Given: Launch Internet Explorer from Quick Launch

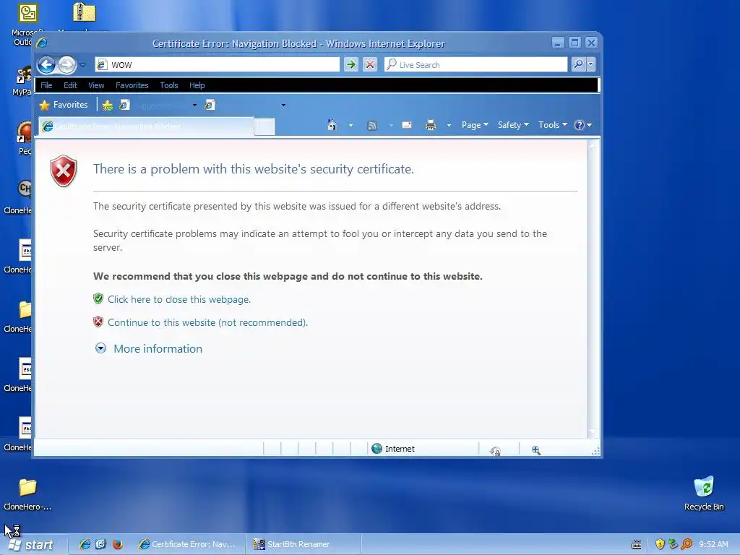Looking at the screenshot, I should [x=85, y=544].
